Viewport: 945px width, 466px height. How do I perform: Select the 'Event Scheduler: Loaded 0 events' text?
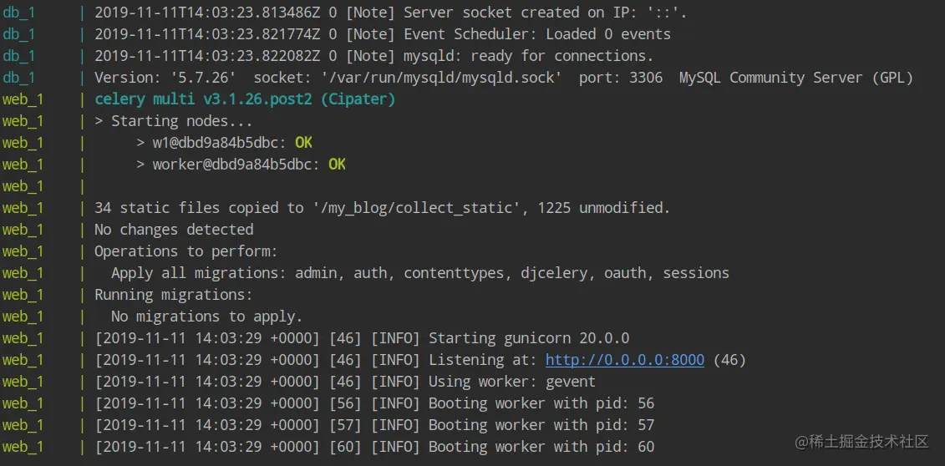pos(537,34)
